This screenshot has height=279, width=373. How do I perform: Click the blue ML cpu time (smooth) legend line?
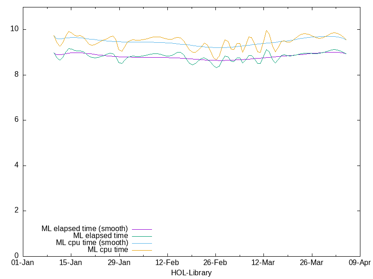(x=142, y=243)
